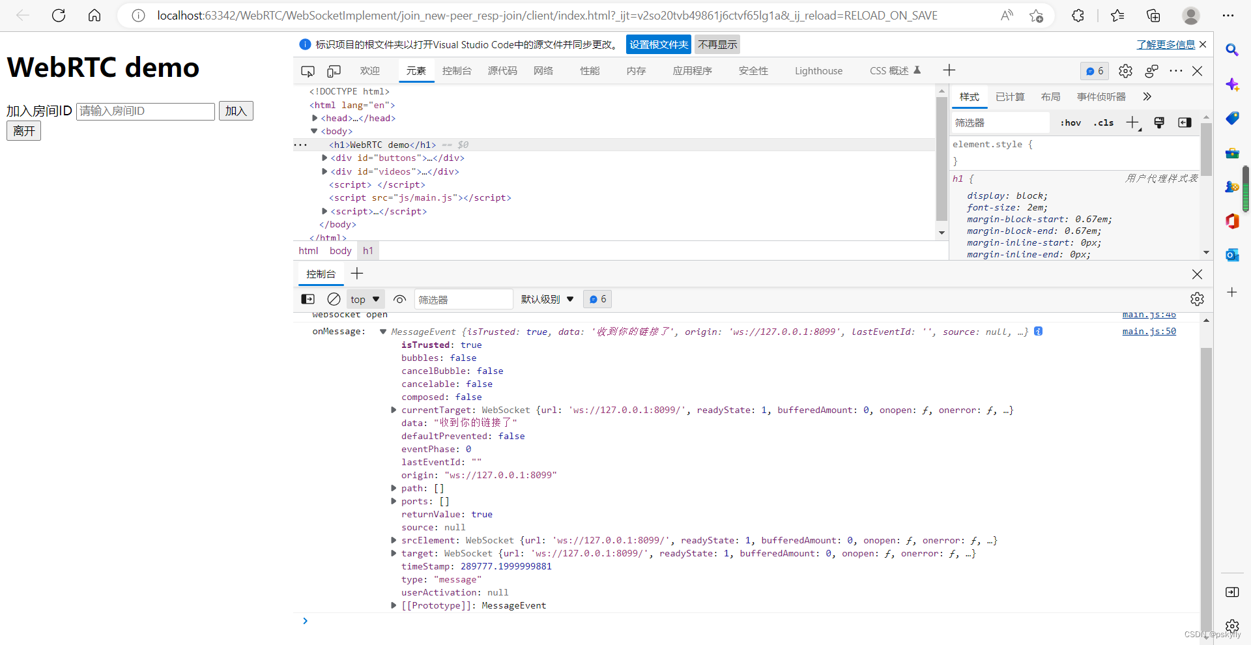This screenshot has height=645, width=1251.
Task: Open console settings gear
Action: pyautogui.click(x=1197, y=299)
